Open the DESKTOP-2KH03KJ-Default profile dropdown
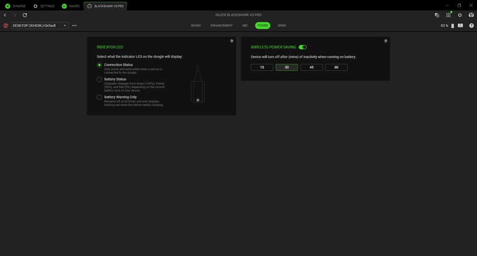 pyautogui.click(x=40, y=25)
